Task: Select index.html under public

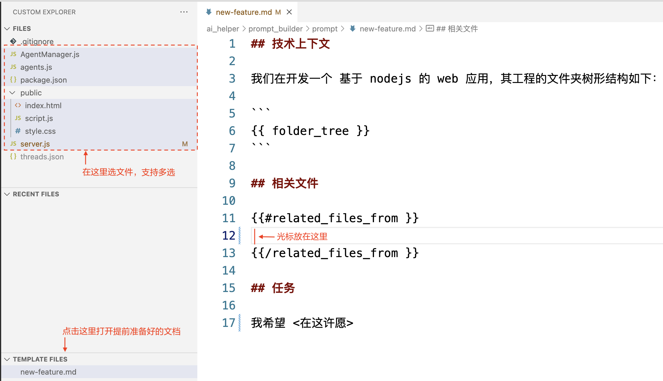Action: tap(99, 106)
